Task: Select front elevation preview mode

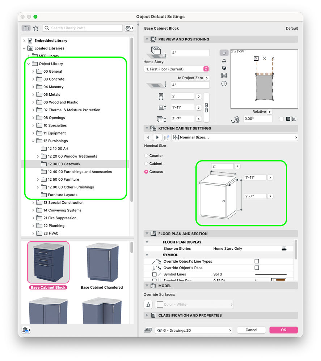Action: pyautogui.click(x=224, y=61)
